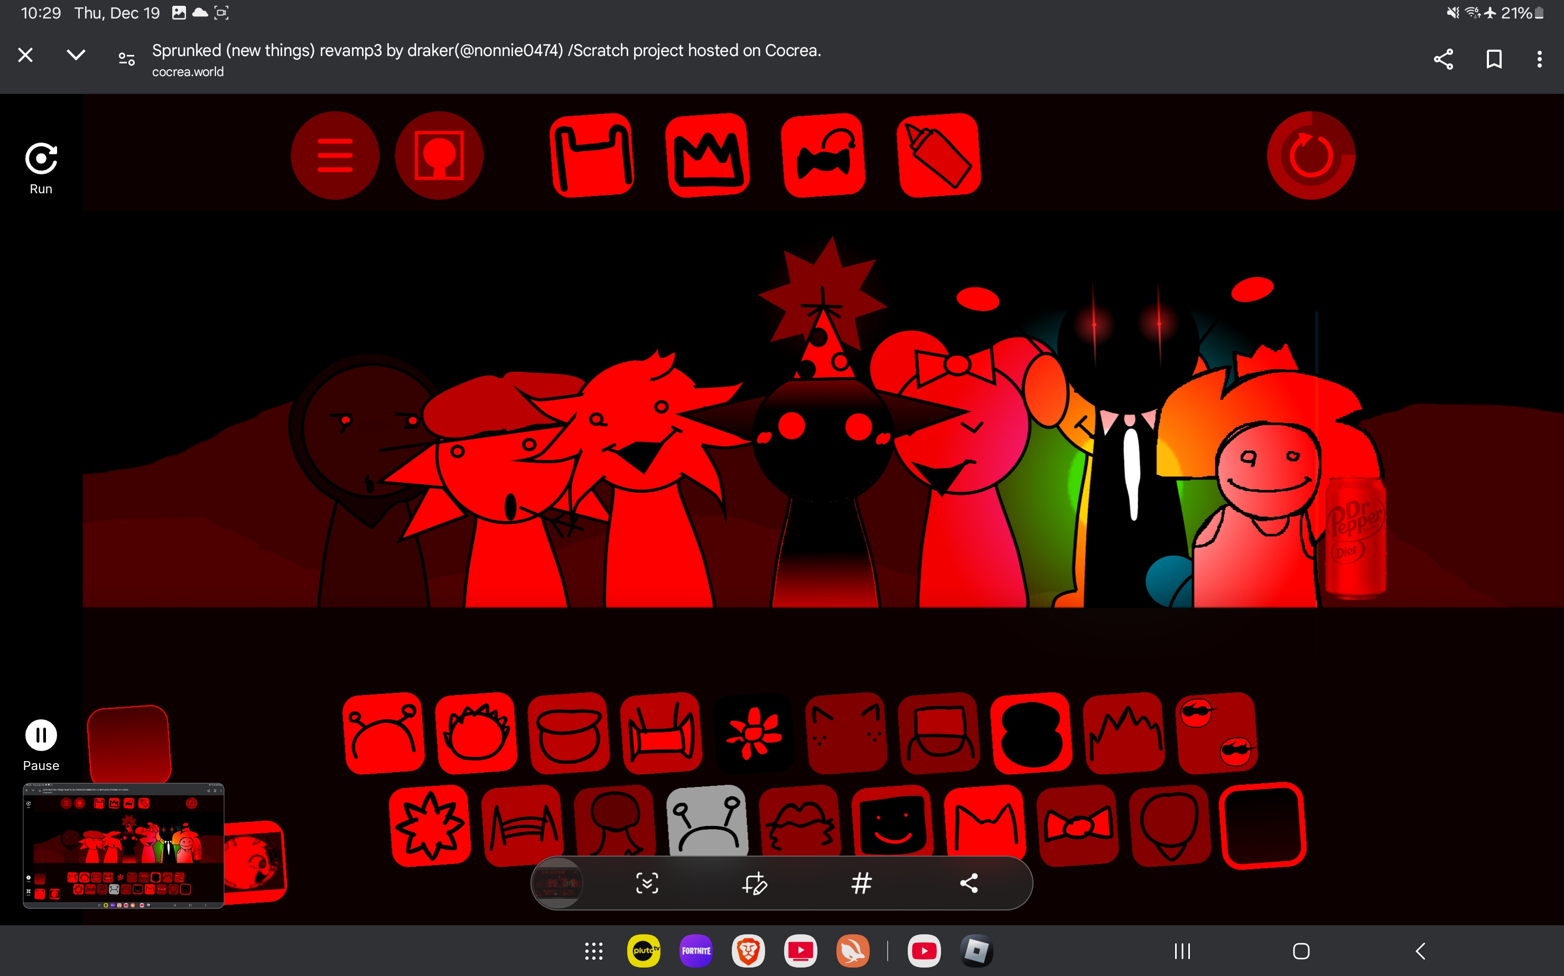
Task: Close the browser tab with X
Action: (25, 55)
